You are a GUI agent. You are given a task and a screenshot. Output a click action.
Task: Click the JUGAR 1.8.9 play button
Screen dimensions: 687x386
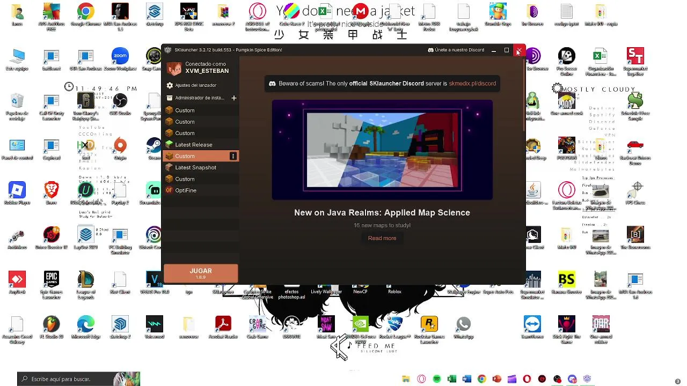click(201, 273)
